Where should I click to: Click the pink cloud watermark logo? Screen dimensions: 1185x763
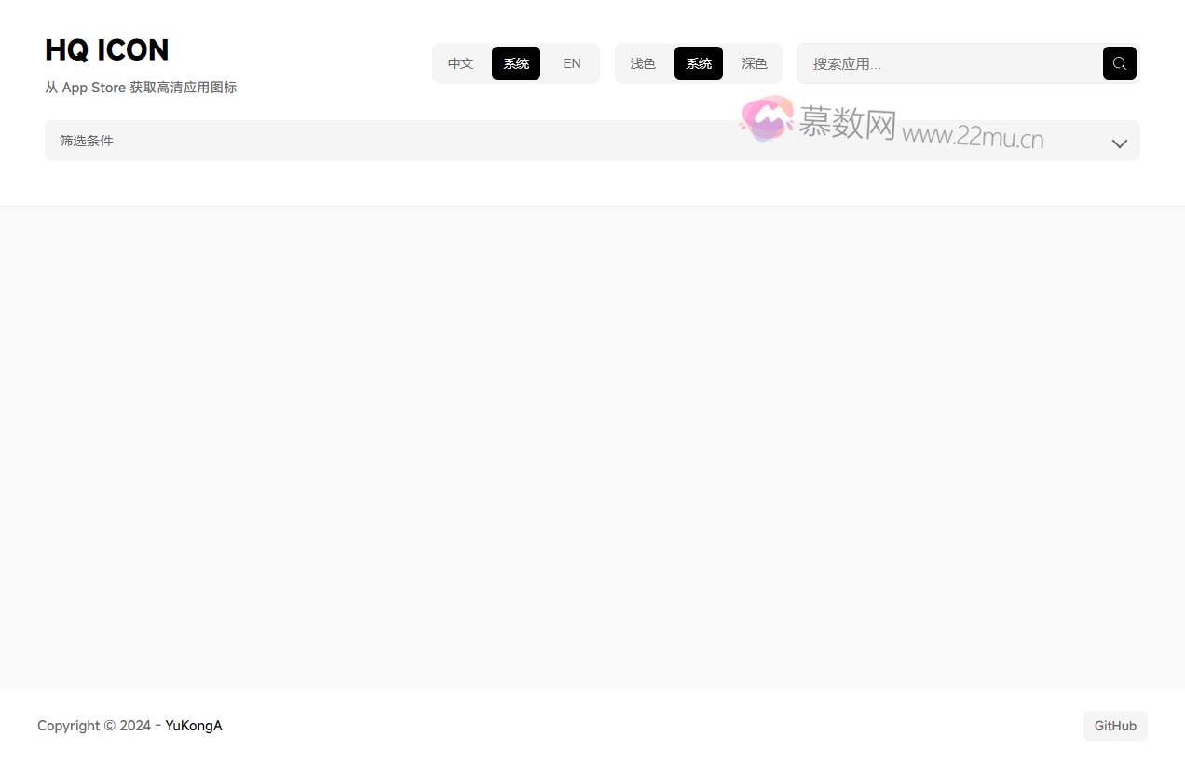tap(766, 119)
